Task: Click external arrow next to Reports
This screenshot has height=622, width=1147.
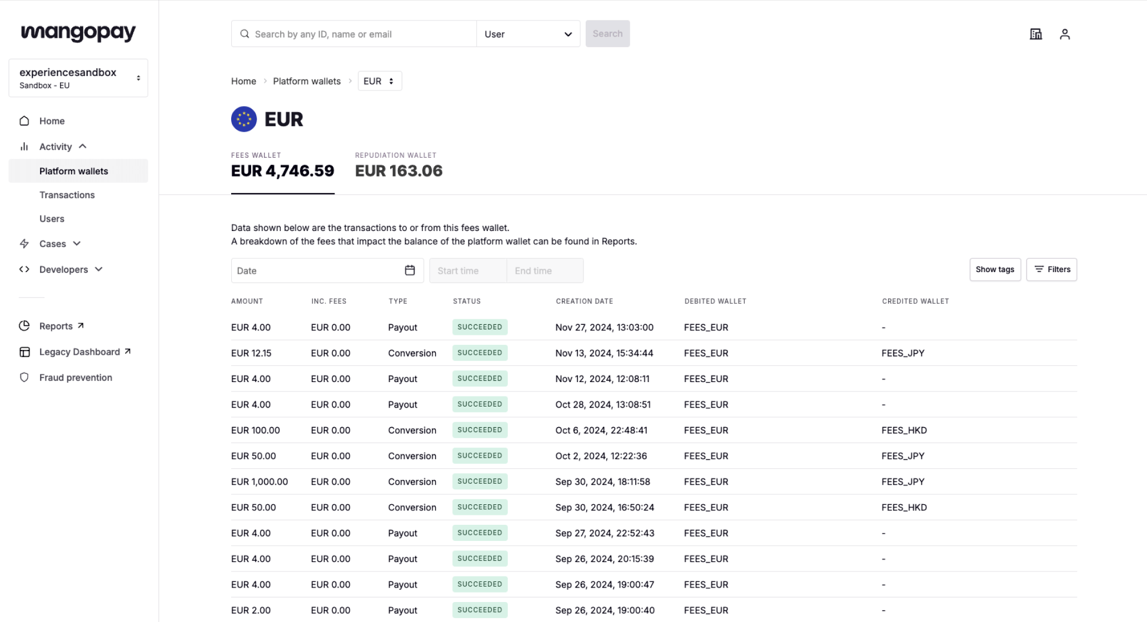Action: [81, 325]
